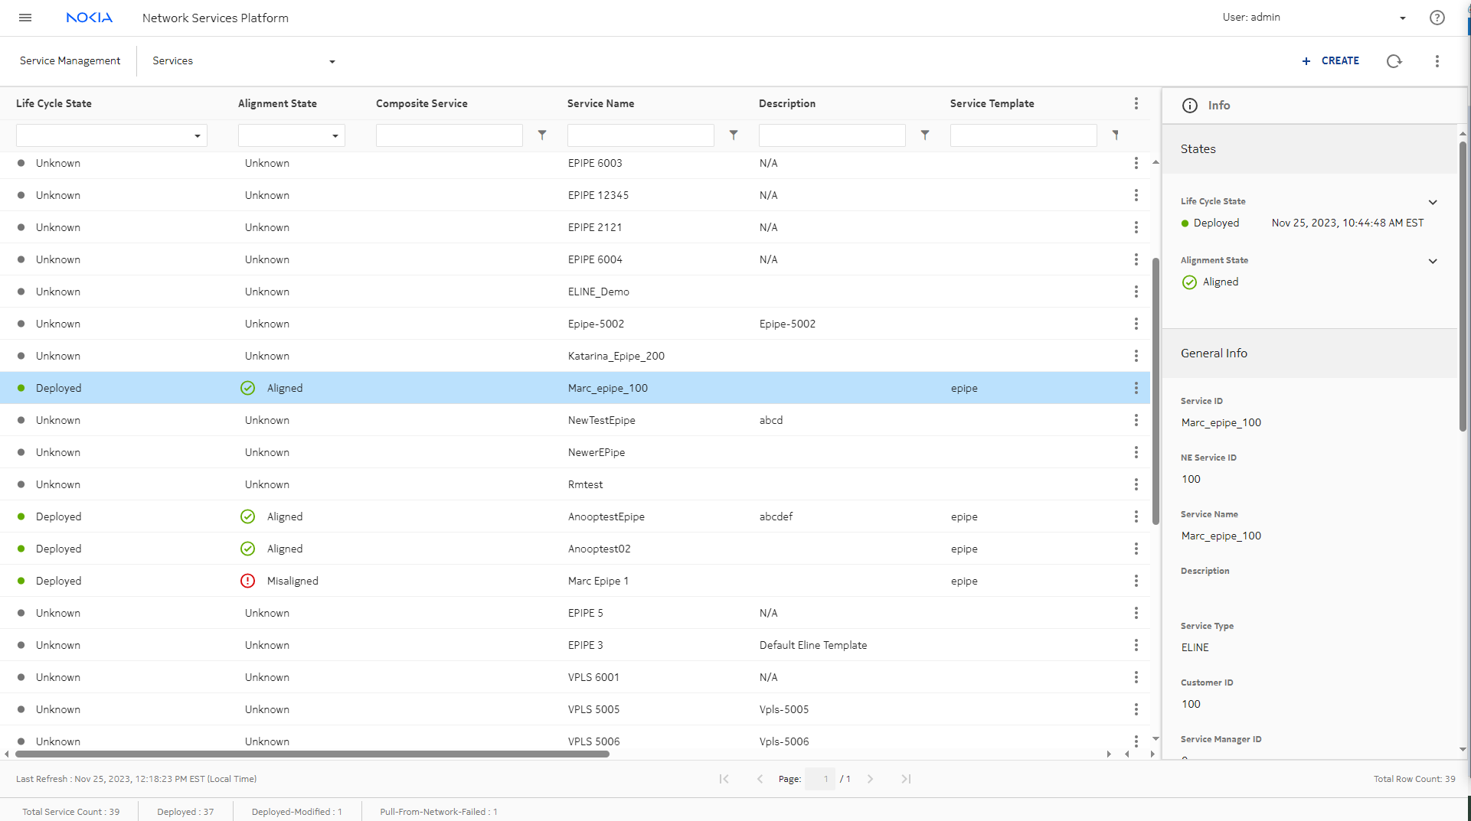Open the top-right more options menu
This screenshot has width=1471, height=821.
pyautogui.click(x=1437, y=61)
